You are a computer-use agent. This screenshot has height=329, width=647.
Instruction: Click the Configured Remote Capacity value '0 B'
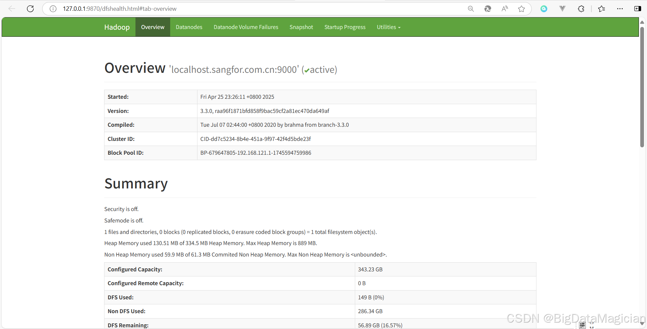[362, 283]
